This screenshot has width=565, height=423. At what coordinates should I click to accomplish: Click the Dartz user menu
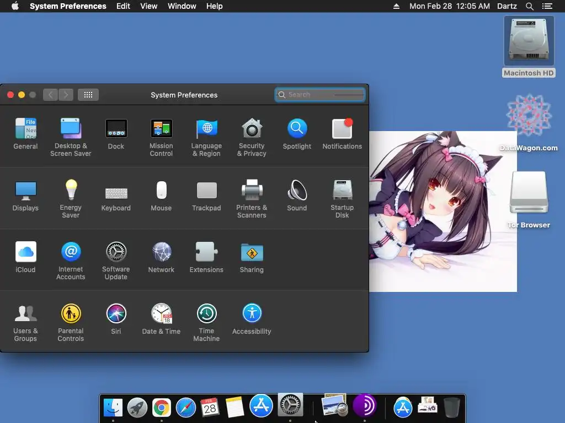(507, 6)
